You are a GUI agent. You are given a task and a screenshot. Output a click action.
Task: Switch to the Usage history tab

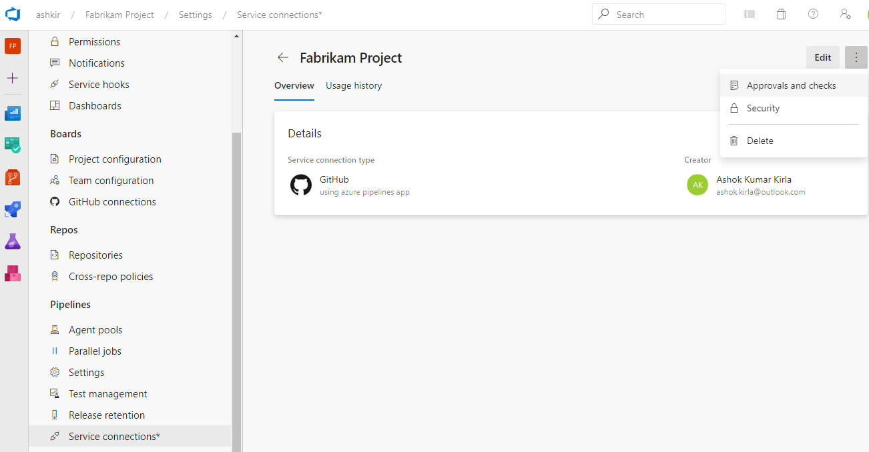(x=353, y=85)
